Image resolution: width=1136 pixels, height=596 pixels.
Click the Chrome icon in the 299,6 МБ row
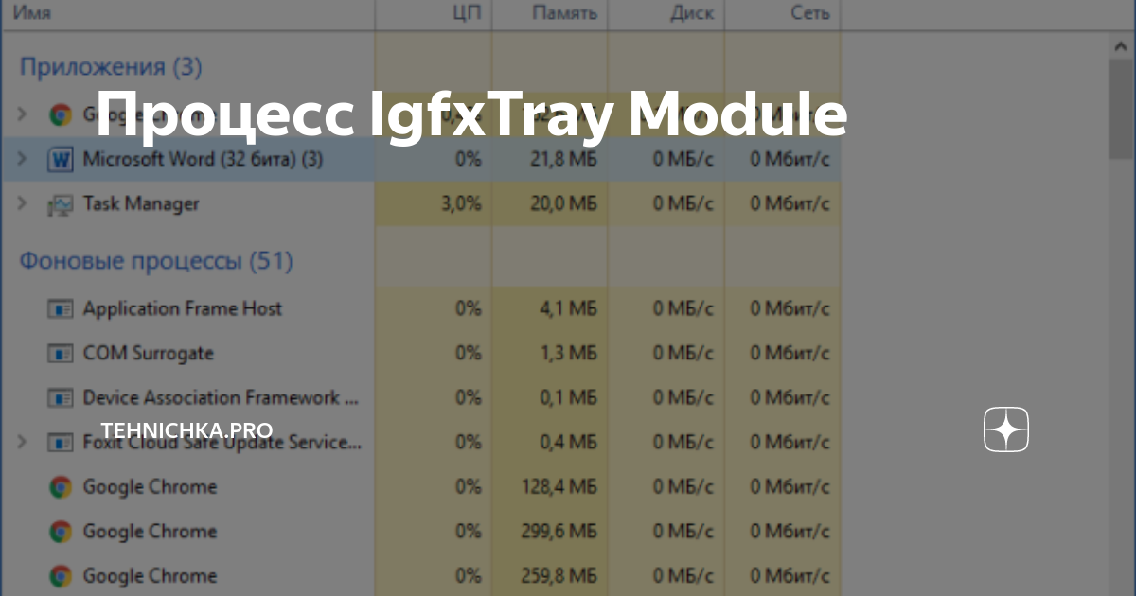61,532
